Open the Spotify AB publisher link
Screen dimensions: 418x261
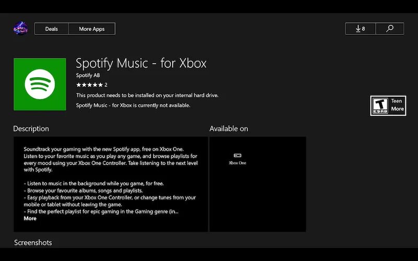tap(88, 76)
